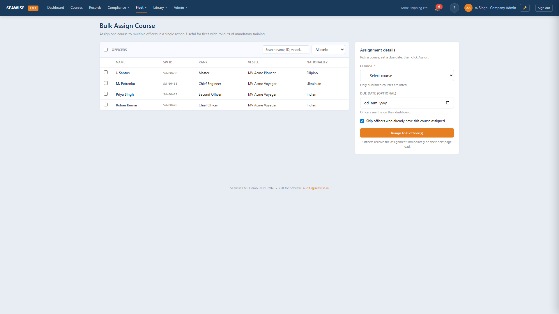
Task: Click SW-00431 ID cell
Action: 170,84
